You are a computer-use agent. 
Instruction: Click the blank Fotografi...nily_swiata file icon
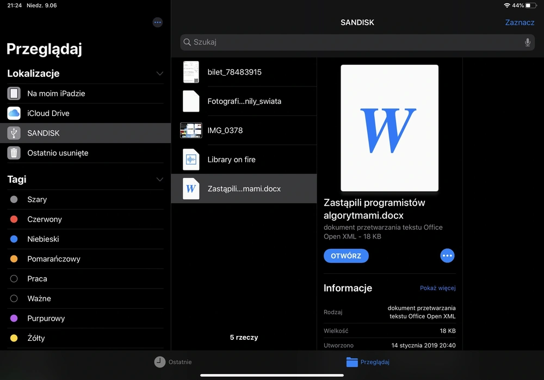click(191, 101)
